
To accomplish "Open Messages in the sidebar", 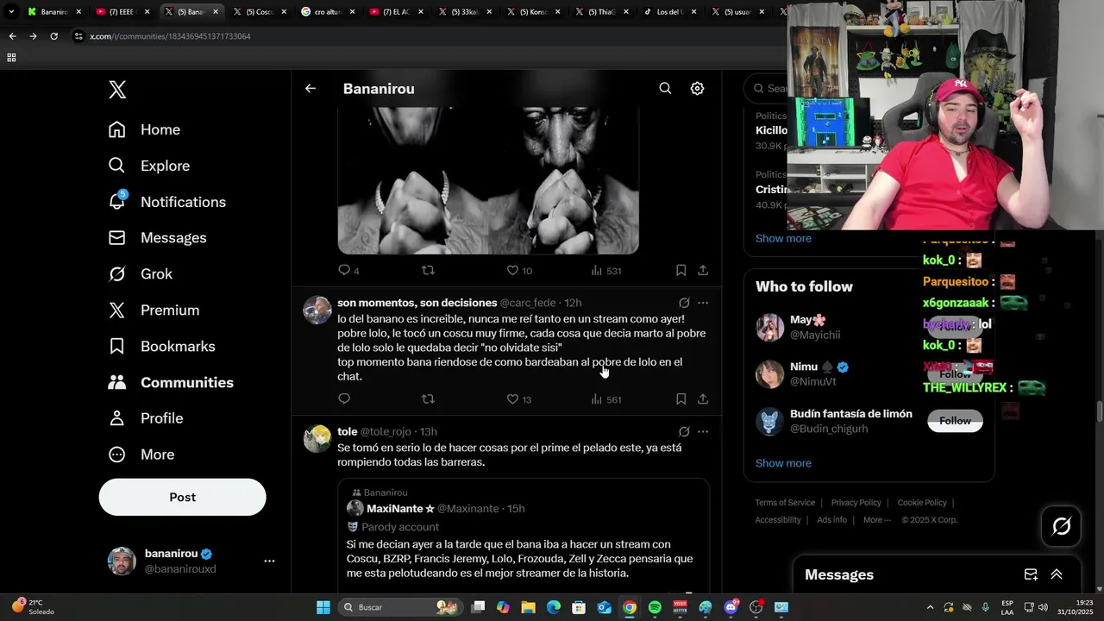I will [157, 238].
